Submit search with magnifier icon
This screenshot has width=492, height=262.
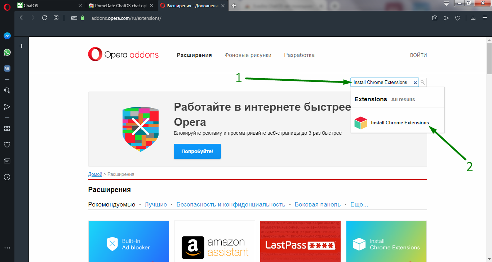pos(423,83)
